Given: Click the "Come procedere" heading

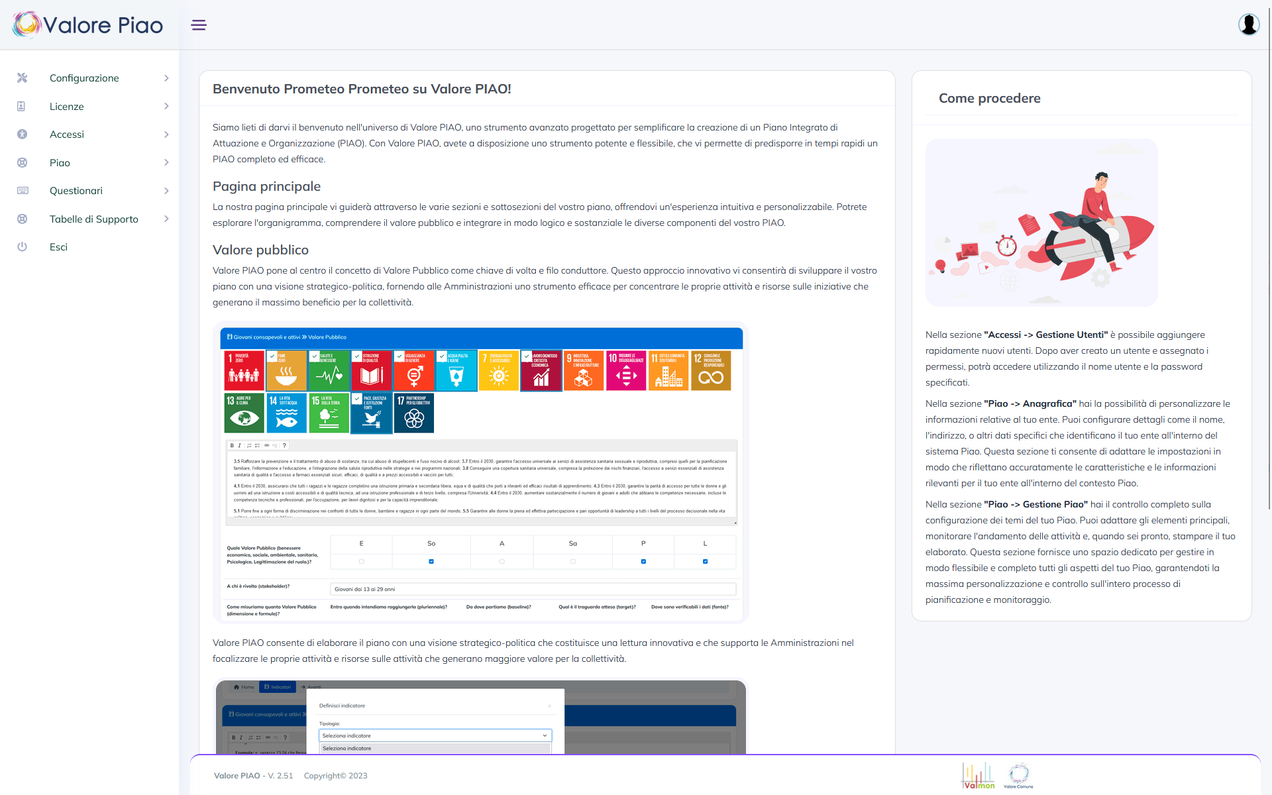Looking at the screenshot, I should (990, 98).
